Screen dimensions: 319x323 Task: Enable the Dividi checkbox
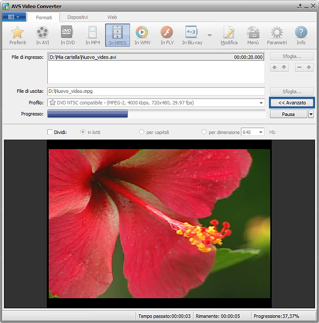pos(50,132)
